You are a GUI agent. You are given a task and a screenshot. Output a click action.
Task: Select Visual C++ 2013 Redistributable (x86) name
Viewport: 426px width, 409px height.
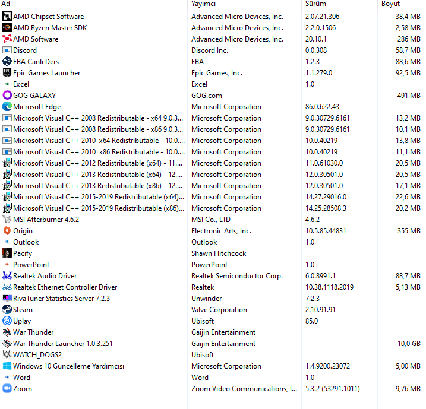tap(98, 186)
